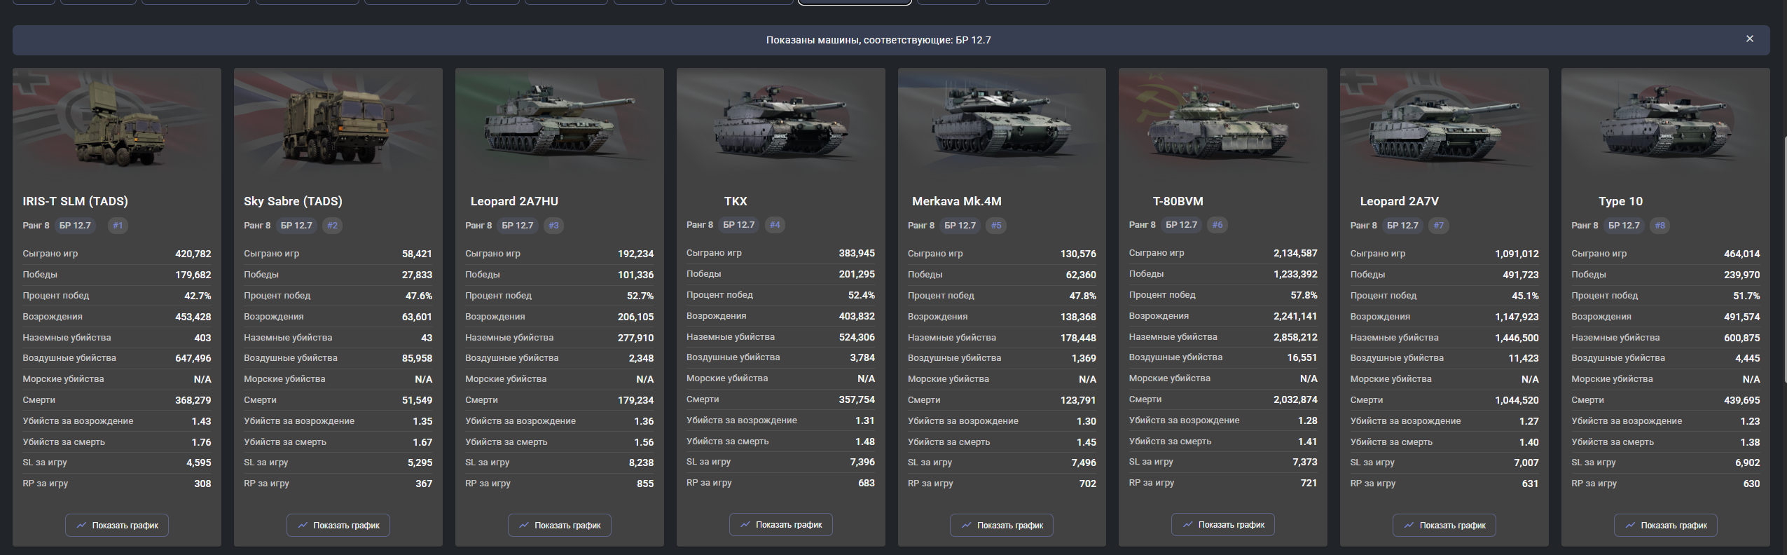Click the Сыграно игр label on the TKX card

click(x=714, y=253)
